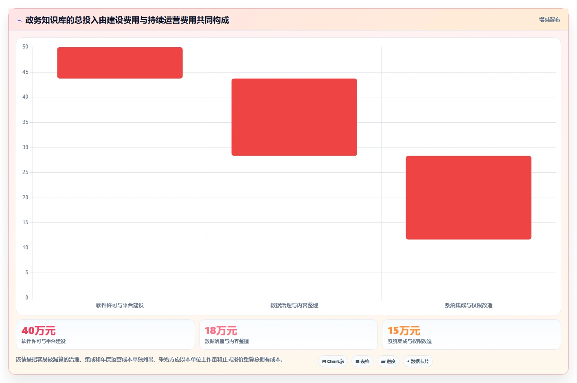Click the lightning icon beside the title
577x383 pixels.
[19, 20]
